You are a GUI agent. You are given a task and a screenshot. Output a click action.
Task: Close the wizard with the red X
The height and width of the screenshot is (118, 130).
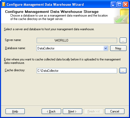126,4
